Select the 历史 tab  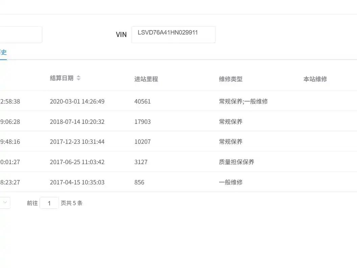pyautogui.click(x=3, y=52)
